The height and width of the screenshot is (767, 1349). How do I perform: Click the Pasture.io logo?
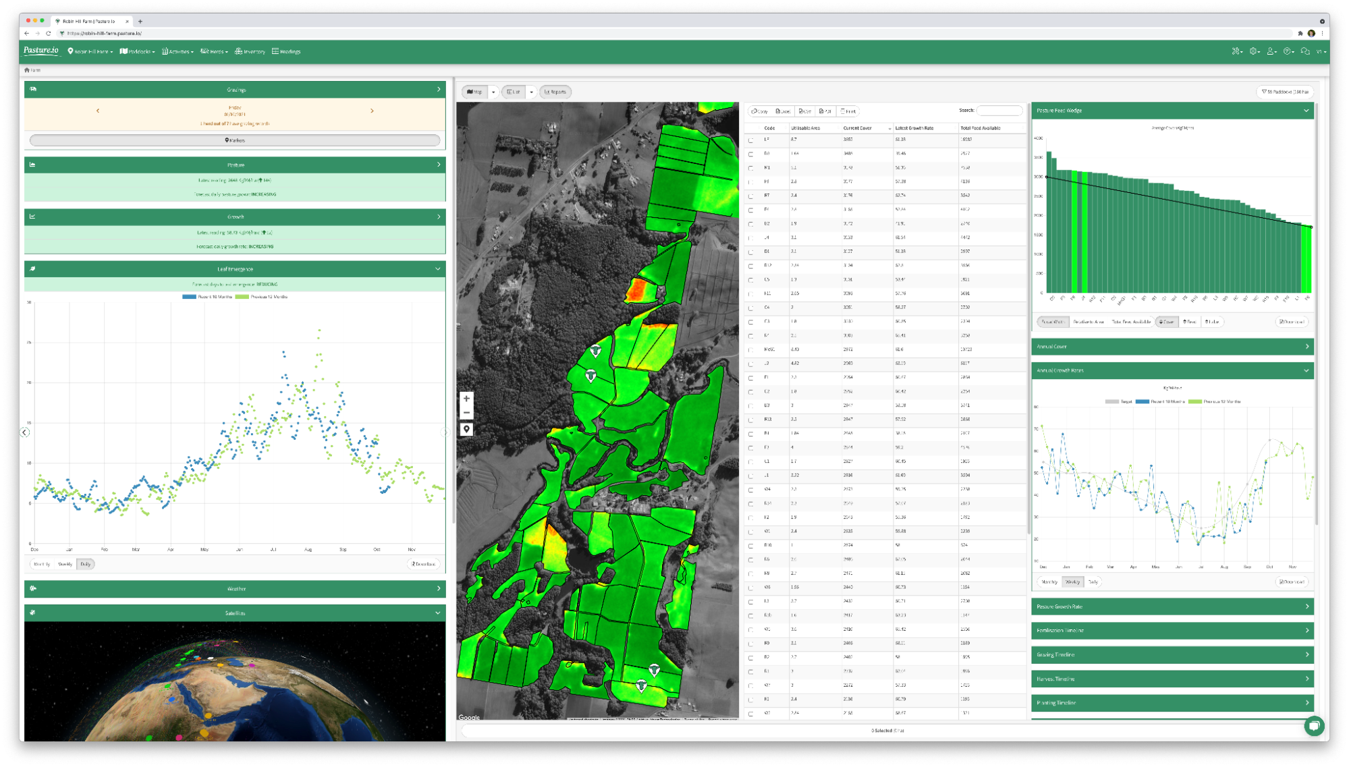click(41, 51)
